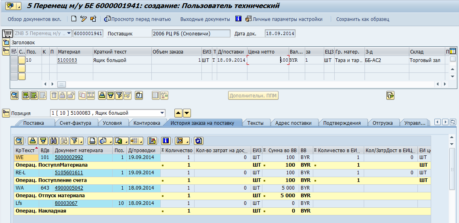Open the Адрес поставки tab

click(x=293, y=123)
